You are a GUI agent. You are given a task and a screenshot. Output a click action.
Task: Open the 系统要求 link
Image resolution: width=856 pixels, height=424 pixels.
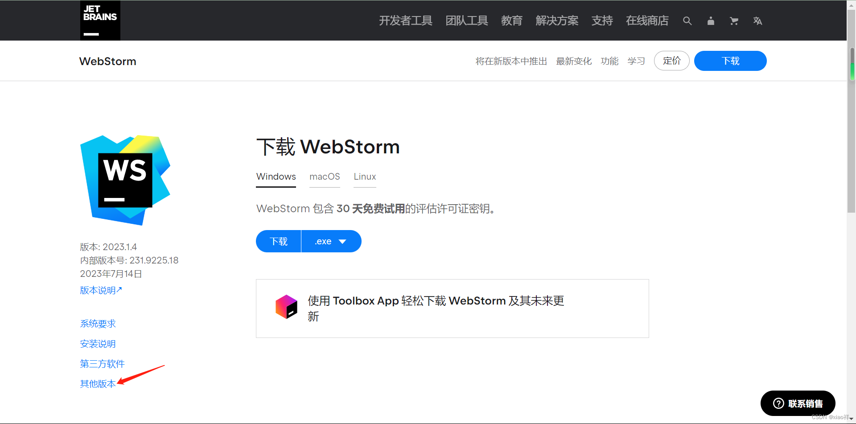coord(98,324)
